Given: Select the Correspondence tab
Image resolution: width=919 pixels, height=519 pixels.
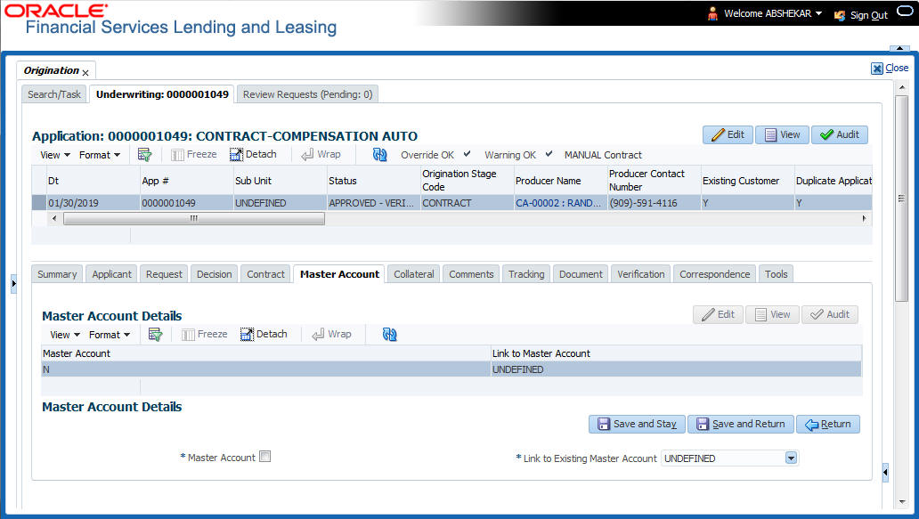Looking at the screenshot, I should tap(714, 274).
